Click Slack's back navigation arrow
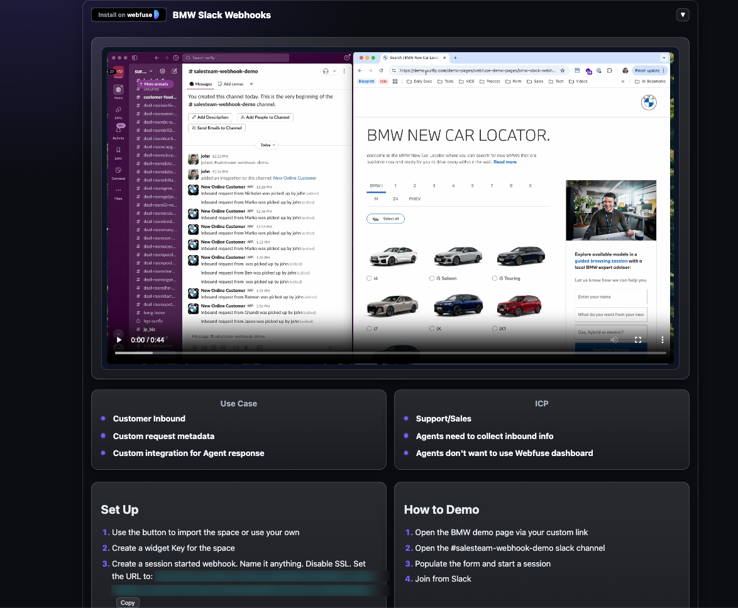738x608 pixels. click(157, 58)
